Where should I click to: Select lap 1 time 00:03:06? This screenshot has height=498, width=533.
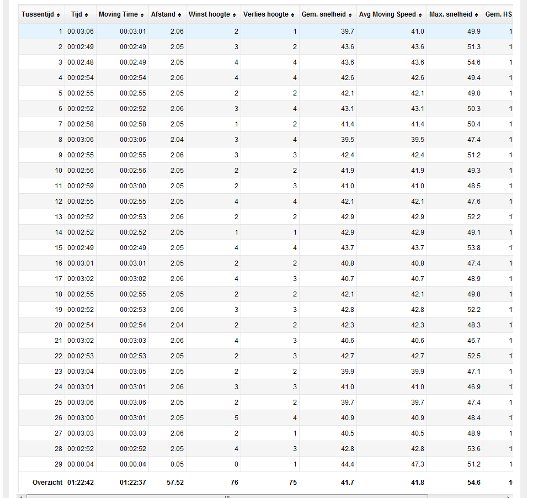81,31
